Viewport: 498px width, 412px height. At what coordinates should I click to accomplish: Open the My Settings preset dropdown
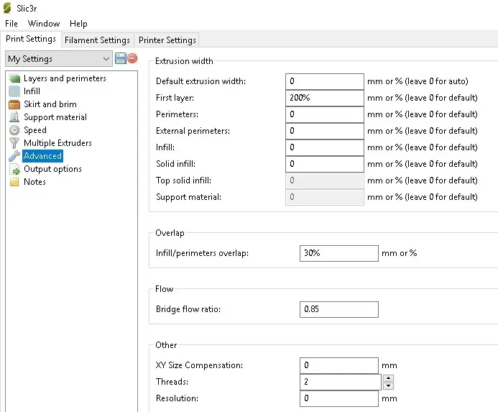[x=59, y=59]
